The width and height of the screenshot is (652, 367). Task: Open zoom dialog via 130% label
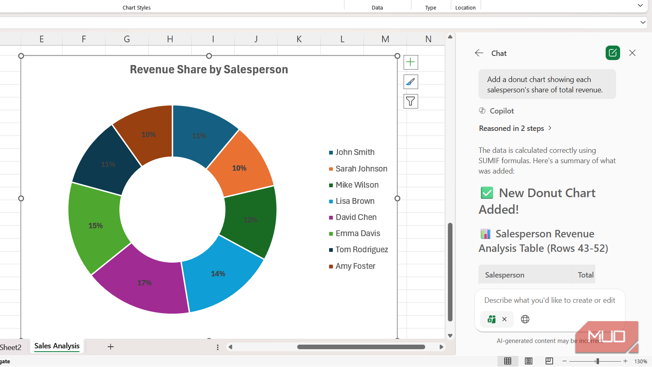coord(640,361)
